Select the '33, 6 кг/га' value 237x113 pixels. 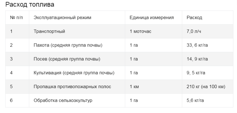pyautogui.click(x=197, y=45)
